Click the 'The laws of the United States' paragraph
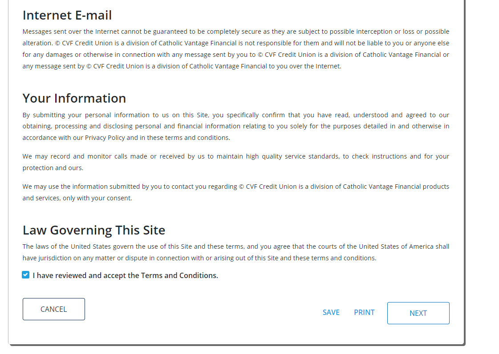Viewport: 499px width, 354px height. click(x=236, y=252)
